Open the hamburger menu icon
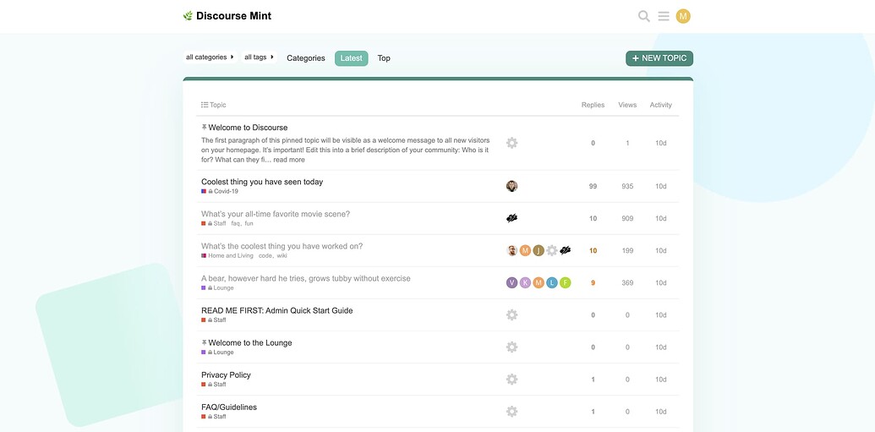This screenshot has width=875, height=432. pos(664,16)
